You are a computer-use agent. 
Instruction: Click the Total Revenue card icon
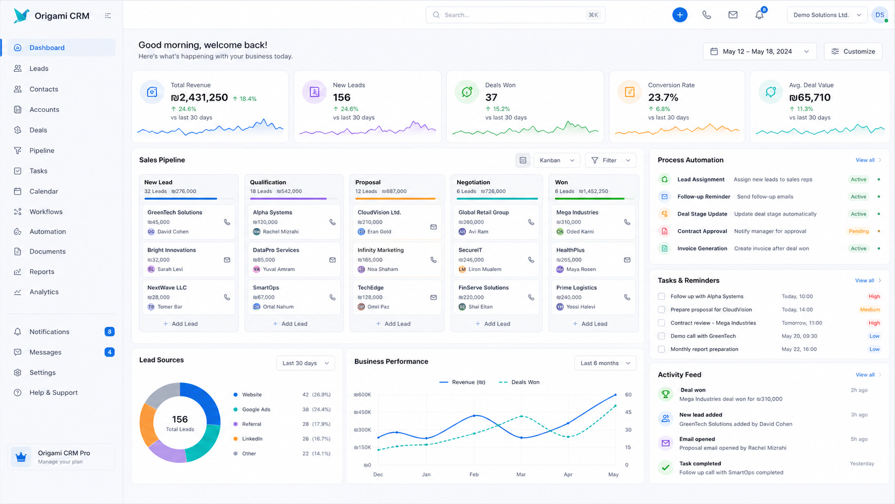[x=152, y=92]
